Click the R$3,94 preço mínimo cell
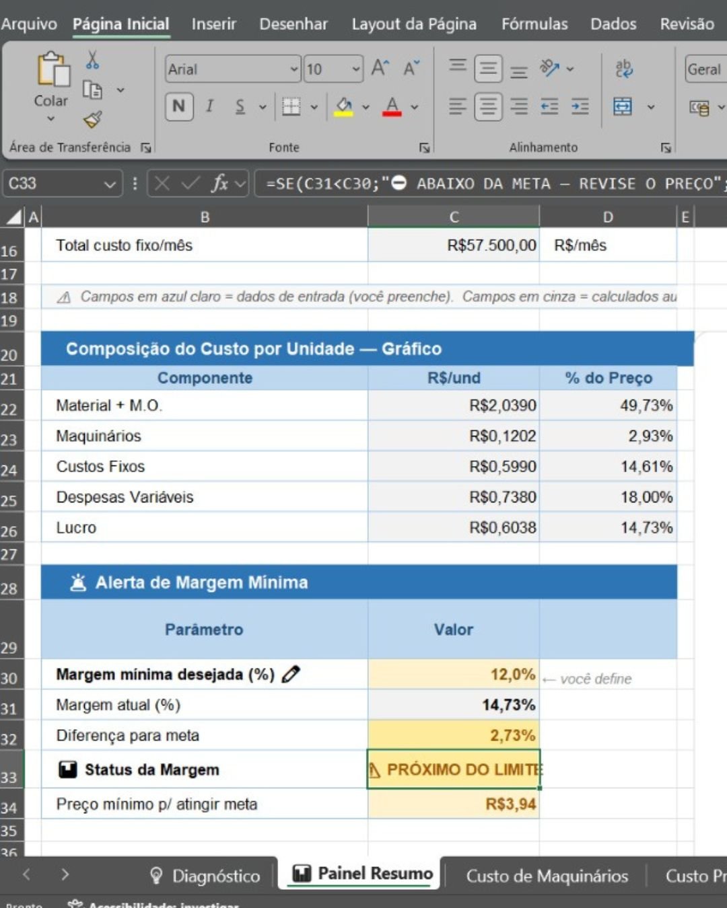727x908 pixels. (454, 804)
